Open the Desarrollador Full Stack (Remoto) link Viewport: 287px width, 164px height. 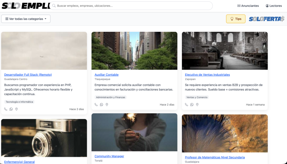(28, 75)
